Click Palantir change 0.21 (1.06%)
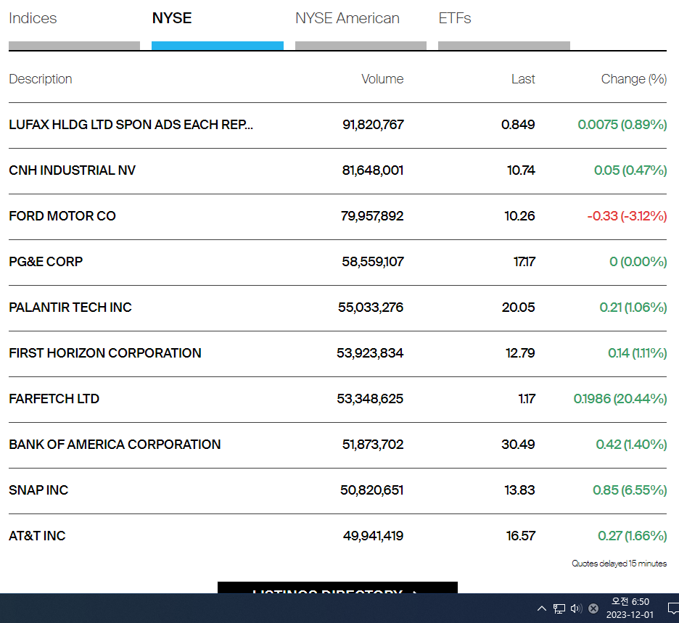Viewport: 679px width, 623px height. (x=633, y=308)
